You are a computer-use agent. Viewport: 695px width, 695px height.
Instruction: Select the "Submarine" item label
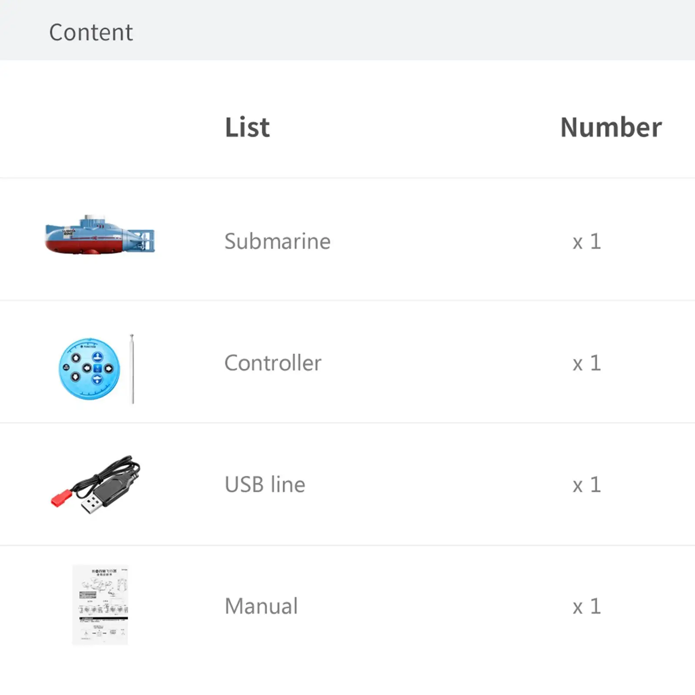[277, 242]
